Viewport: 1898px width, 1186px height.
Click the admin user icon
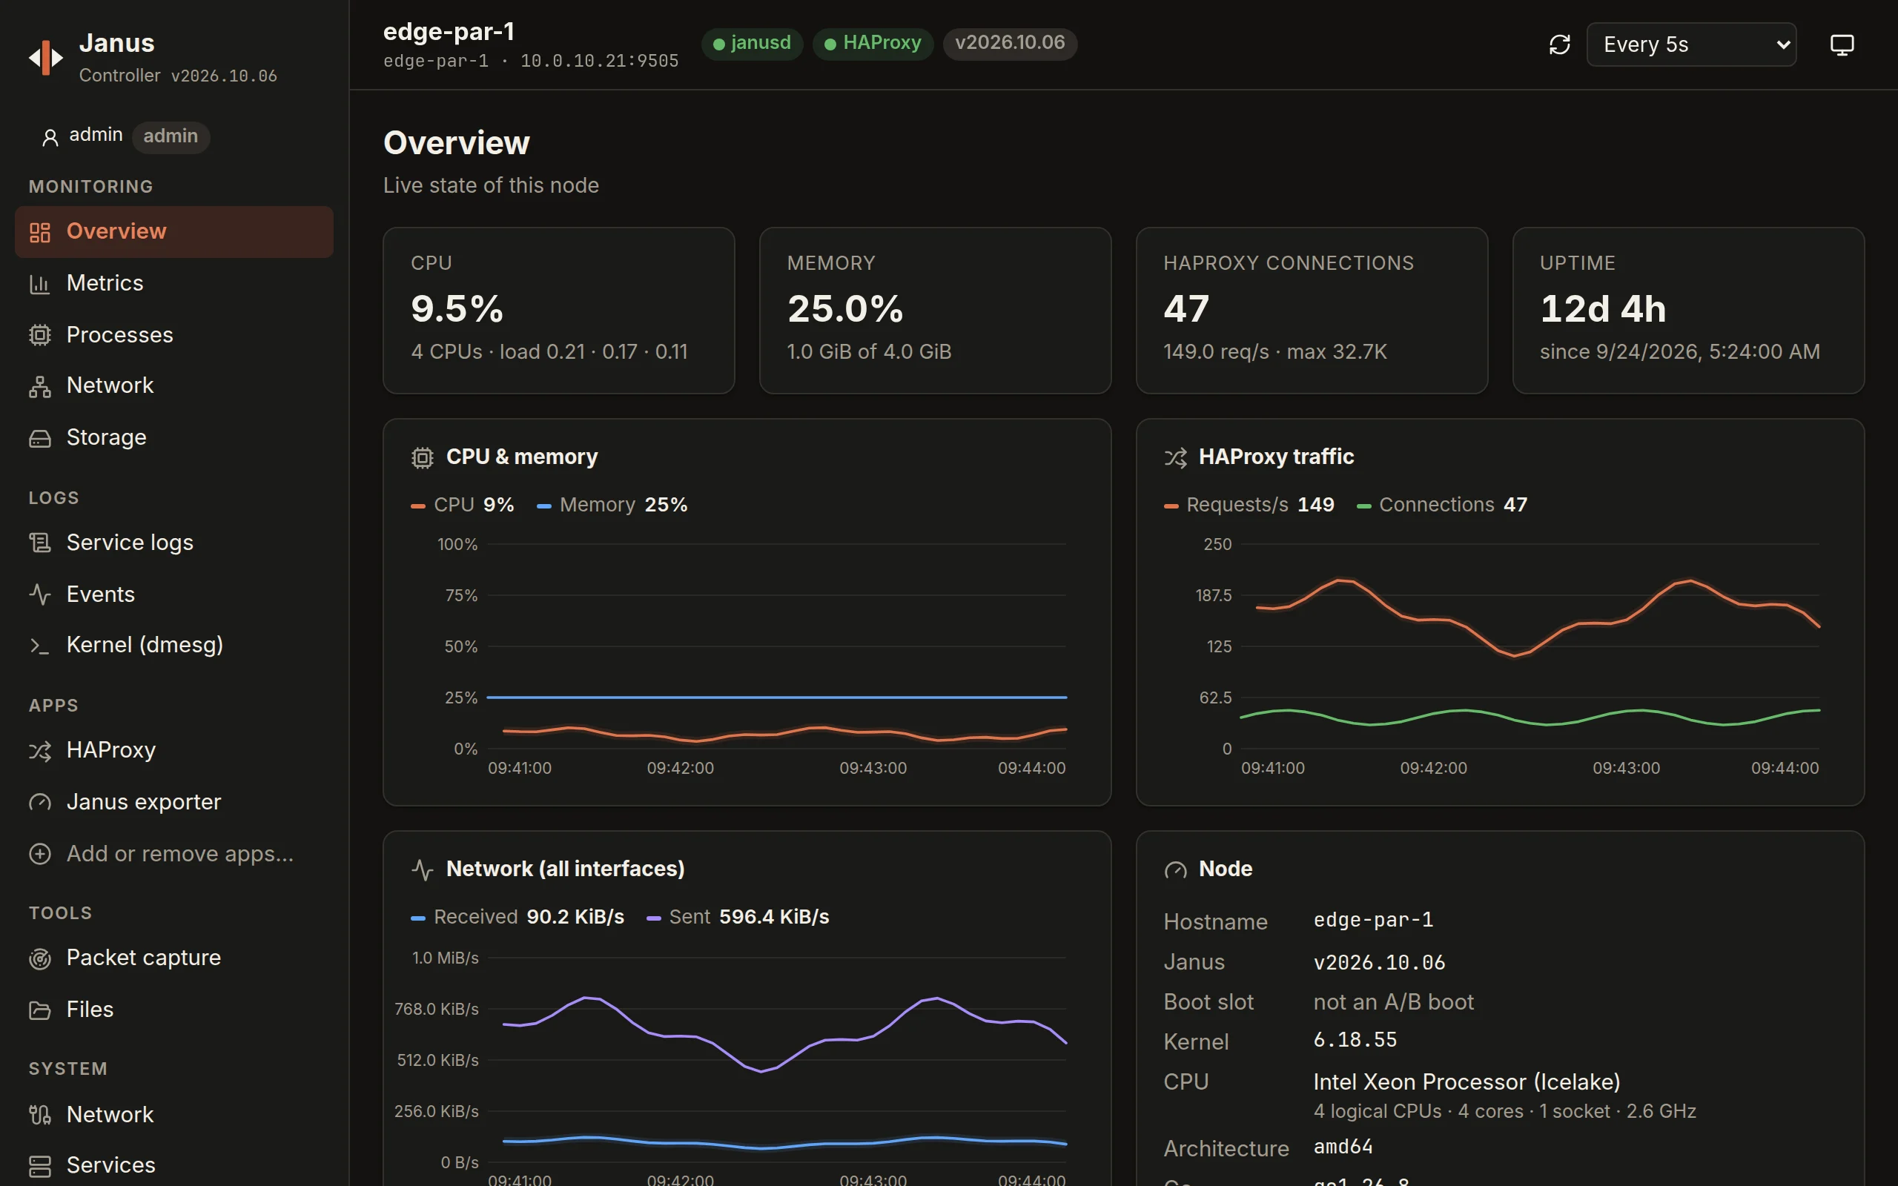point(50,138)
